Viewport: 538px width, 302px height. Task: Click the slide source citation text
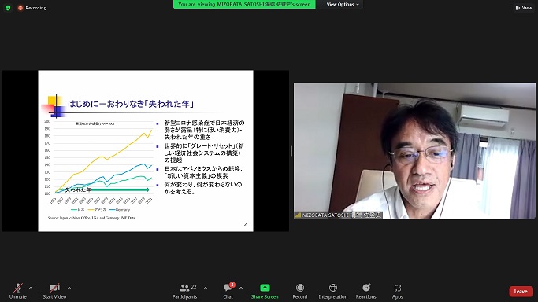pos(91,218)
